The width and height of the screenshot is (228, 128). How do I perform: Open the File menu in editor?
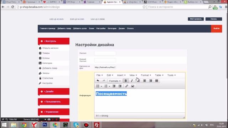click(x=99, y=75)
